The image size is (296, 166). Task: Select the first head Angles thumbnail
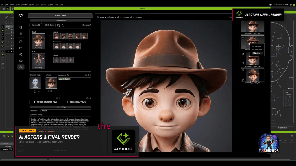(56, 36)
